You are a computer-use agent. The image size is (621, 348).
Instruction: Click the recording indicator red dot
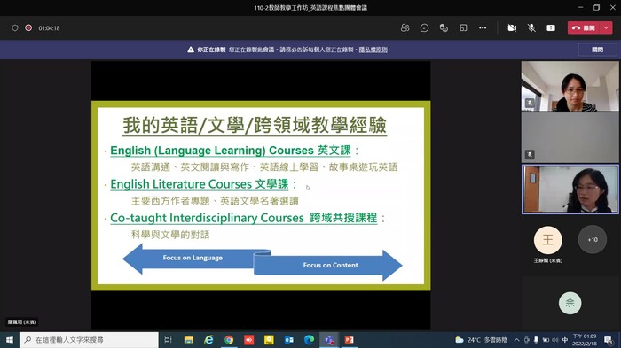28,28
